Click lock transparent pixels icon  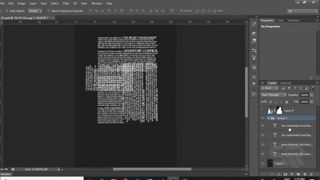click(x=270, y=102)
